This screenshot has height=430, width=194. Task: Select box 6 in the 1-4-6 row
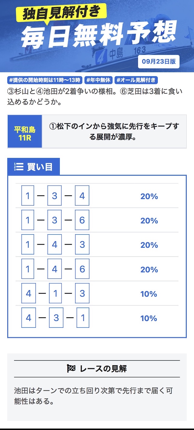[x=82, y=269]
